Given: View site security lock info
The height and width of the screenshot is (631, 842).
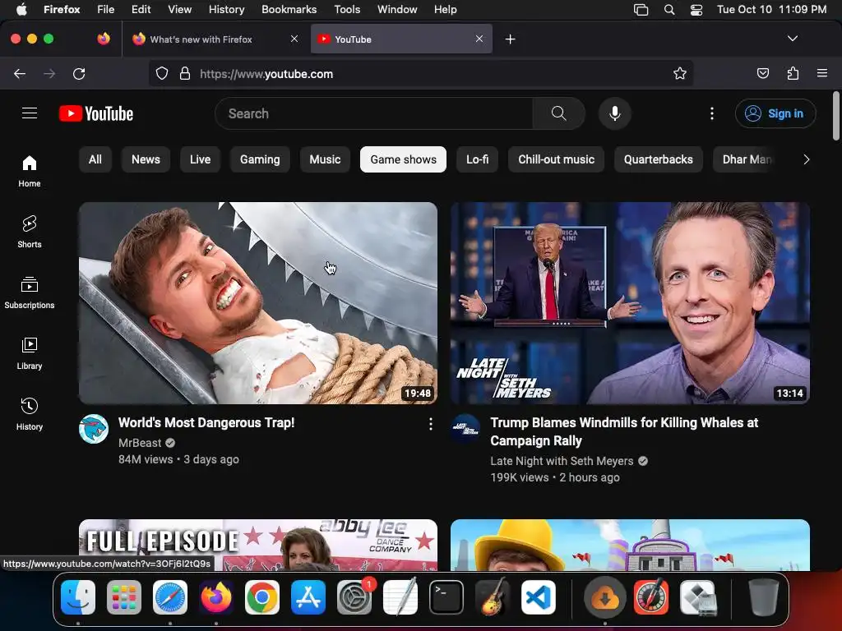Looking at the screenshot, I should tap(185, 73).
